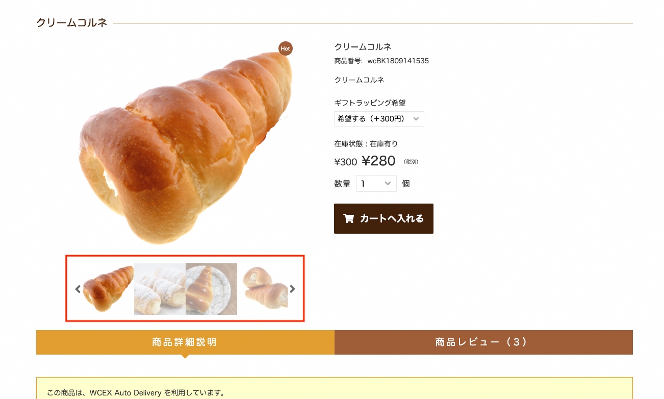The width and height of the screenshot is (664, 399).
Task: Click the crossed-out ¥300 price
Action: 345,162
